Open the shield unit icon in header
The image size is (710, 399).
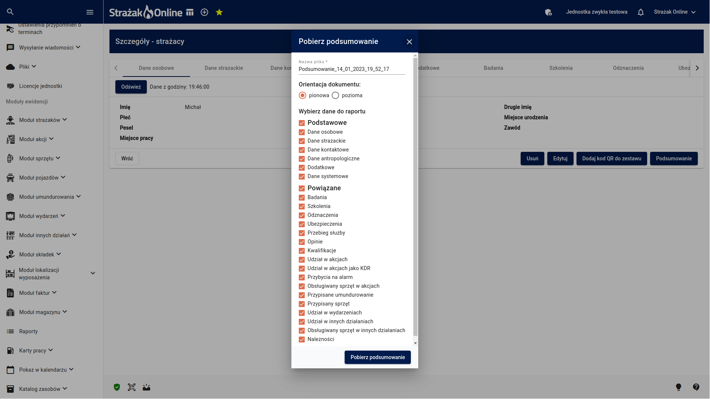[x=548, y=12]
